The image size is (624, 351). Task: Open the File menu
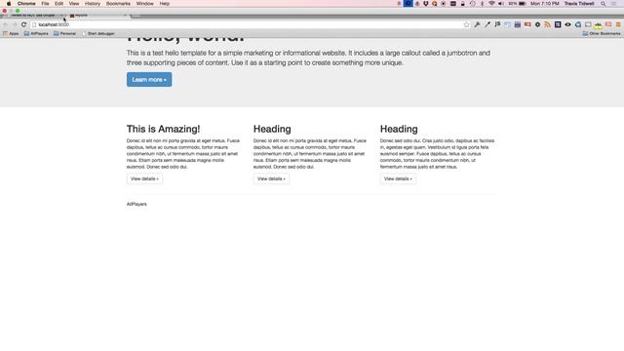[45, 4]
